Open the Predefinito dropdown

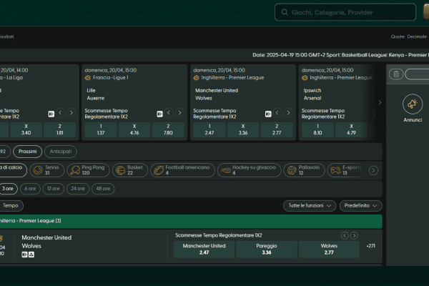[360, 205]
